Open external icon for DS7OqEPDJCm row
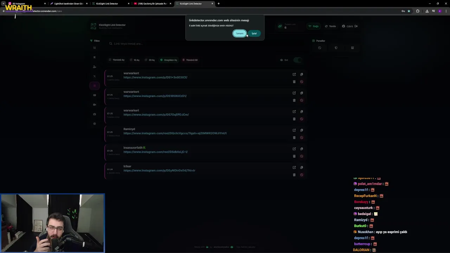The image size is (450, 253). [x=294, y=112]
